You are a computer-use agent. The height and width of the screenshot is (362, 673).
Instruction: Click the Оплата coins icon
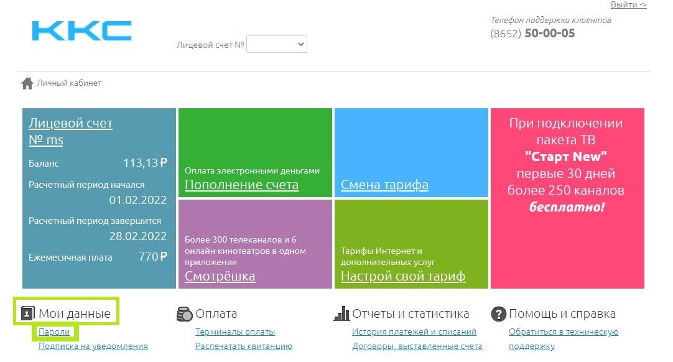click(185, 314)
